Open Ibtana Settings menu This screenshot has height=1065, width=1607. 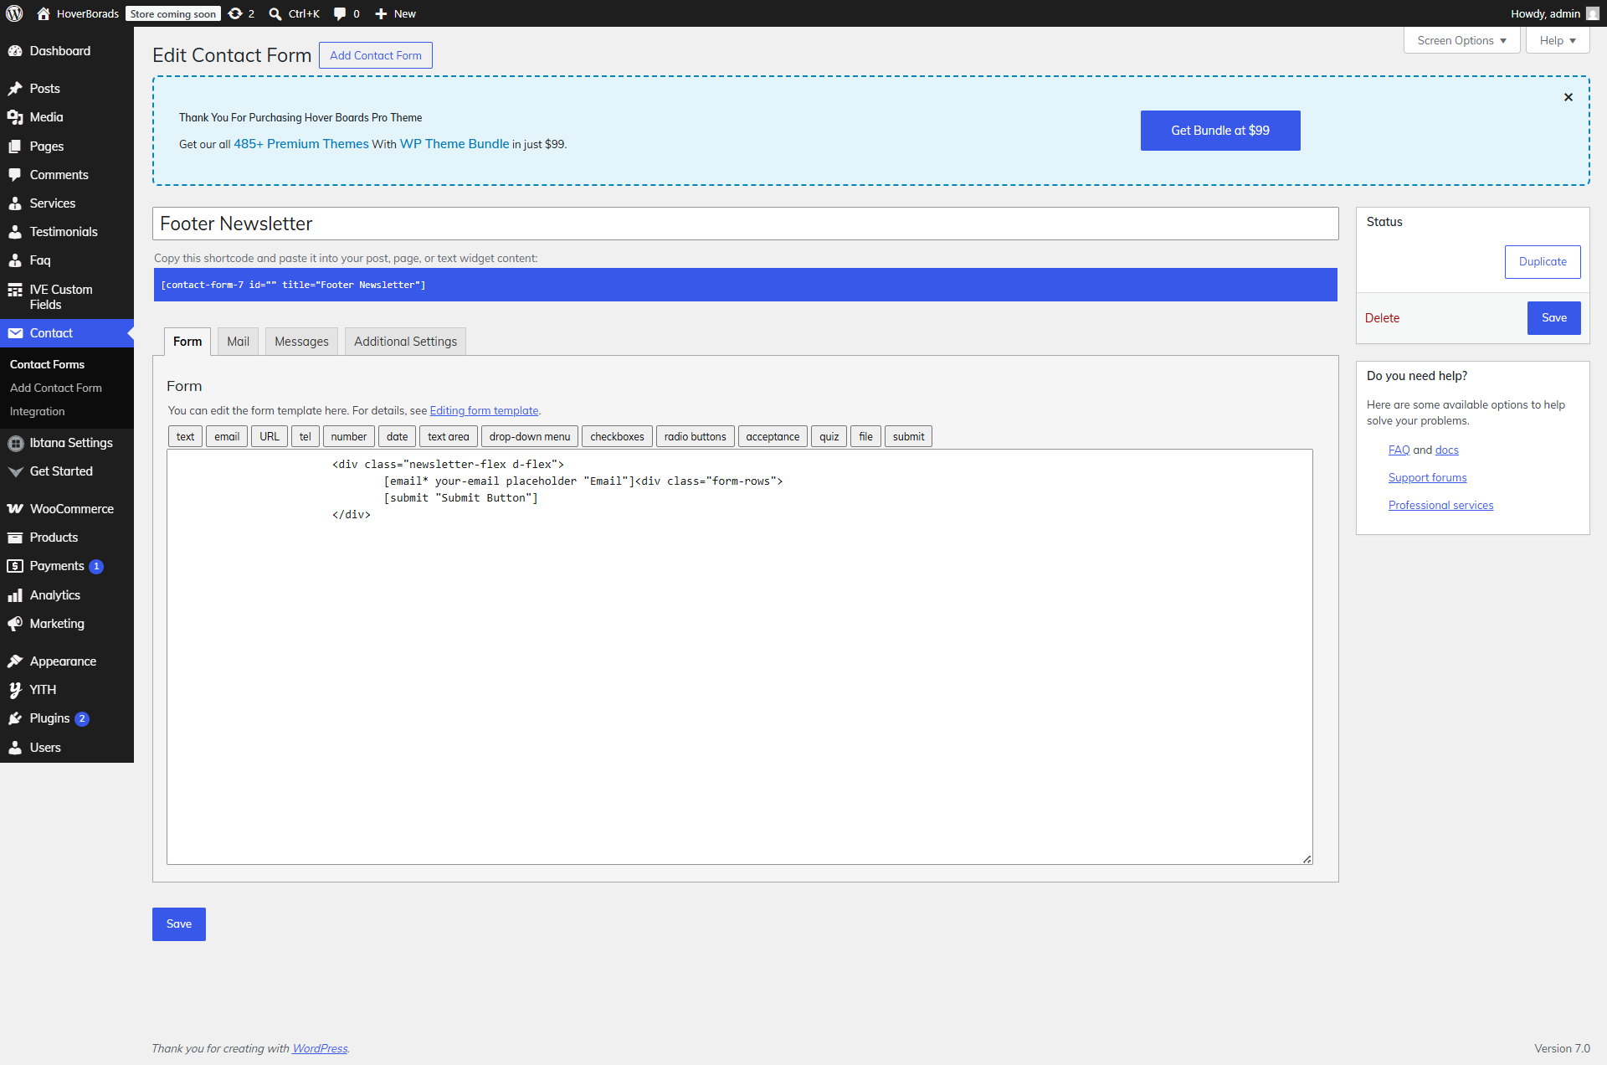[67, 443]
